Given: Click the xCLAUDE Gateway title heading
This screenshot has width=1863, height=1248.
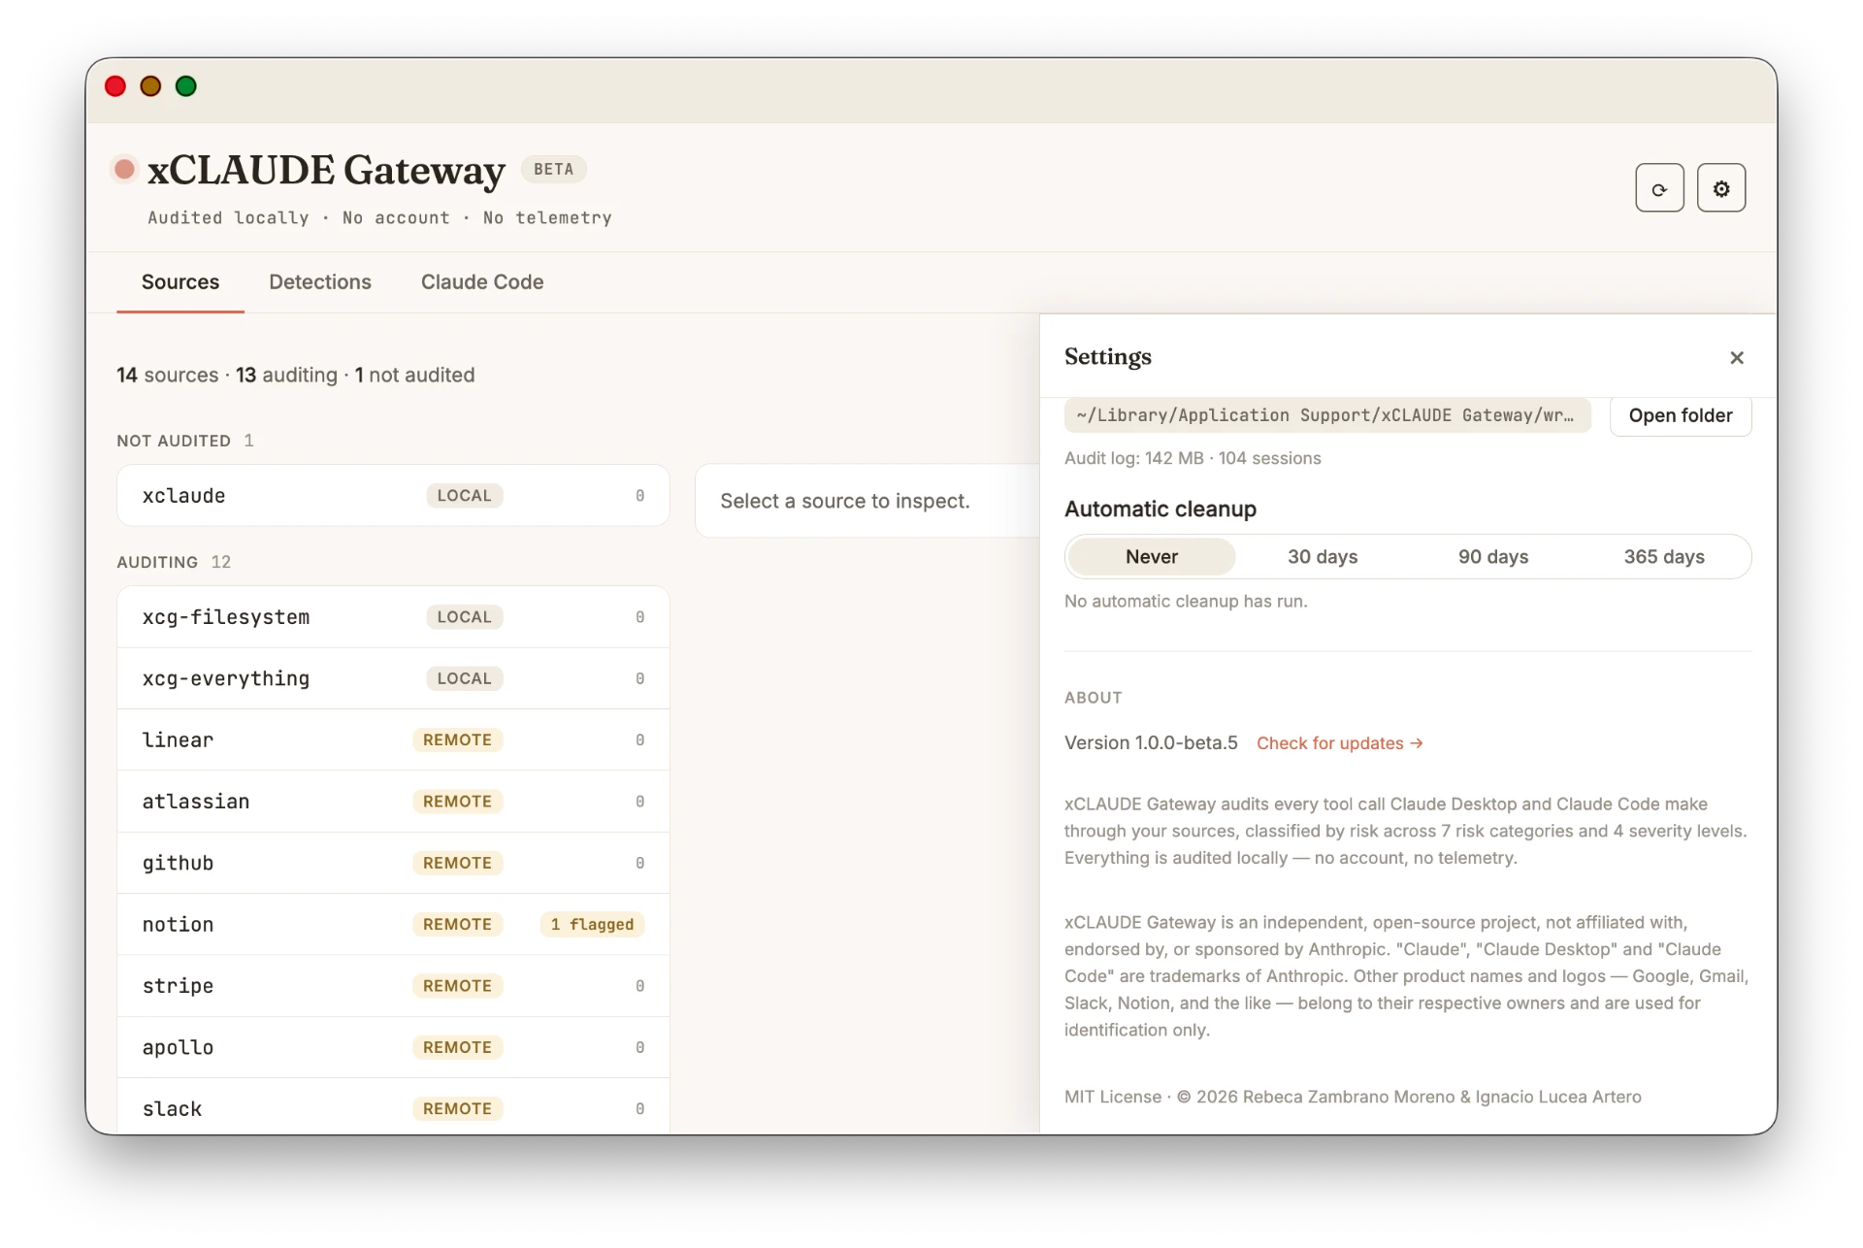Looking at the screenshot, I should 326,170.
